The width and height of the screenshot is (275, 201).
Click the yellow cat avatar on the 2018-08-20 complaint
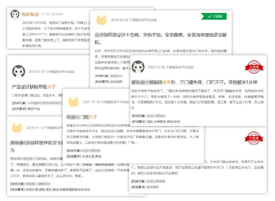[x=101, y=20]
